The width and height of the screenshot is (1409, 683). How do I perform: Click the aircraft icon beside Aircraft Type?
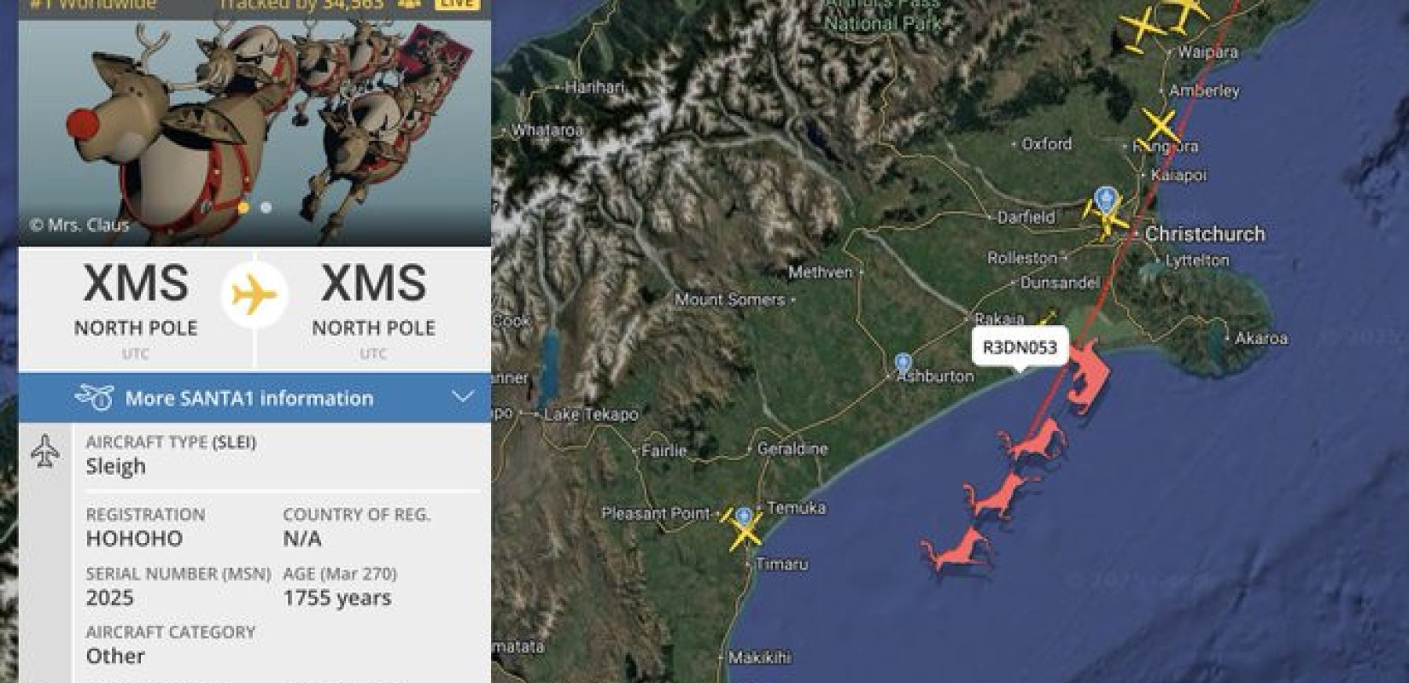pos(44,451)
